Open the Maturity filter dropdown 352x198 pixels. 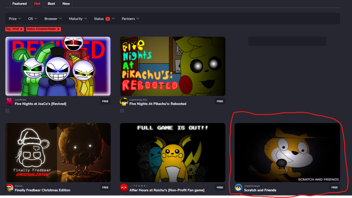(78, 19)
